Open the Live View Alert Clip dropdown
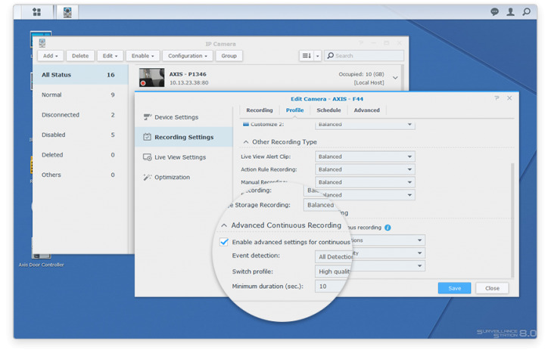551x350 pixels. pos(365,157)
